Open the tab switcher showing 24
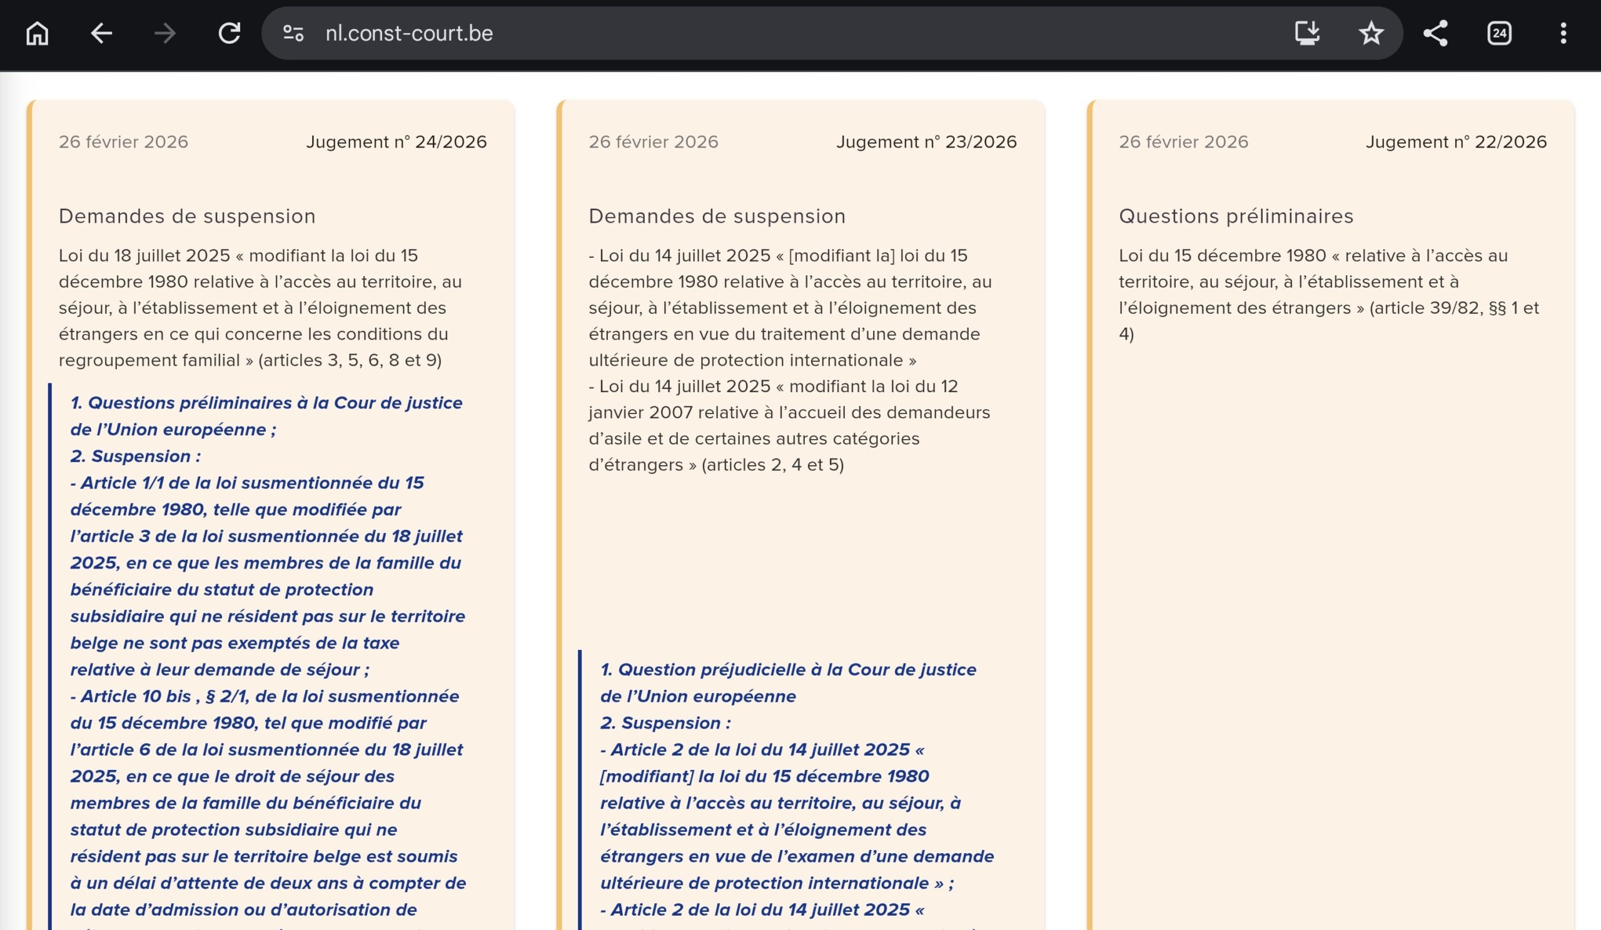The image size is (1601, 930). click(x=1499, y=33)
